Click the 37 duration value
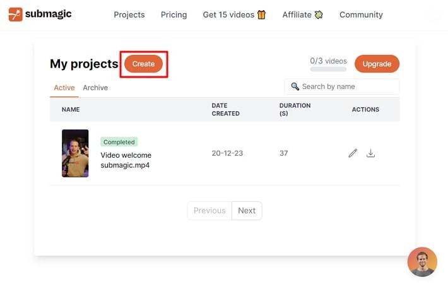Viewport: 448px width, 284px height. [283, 153]
